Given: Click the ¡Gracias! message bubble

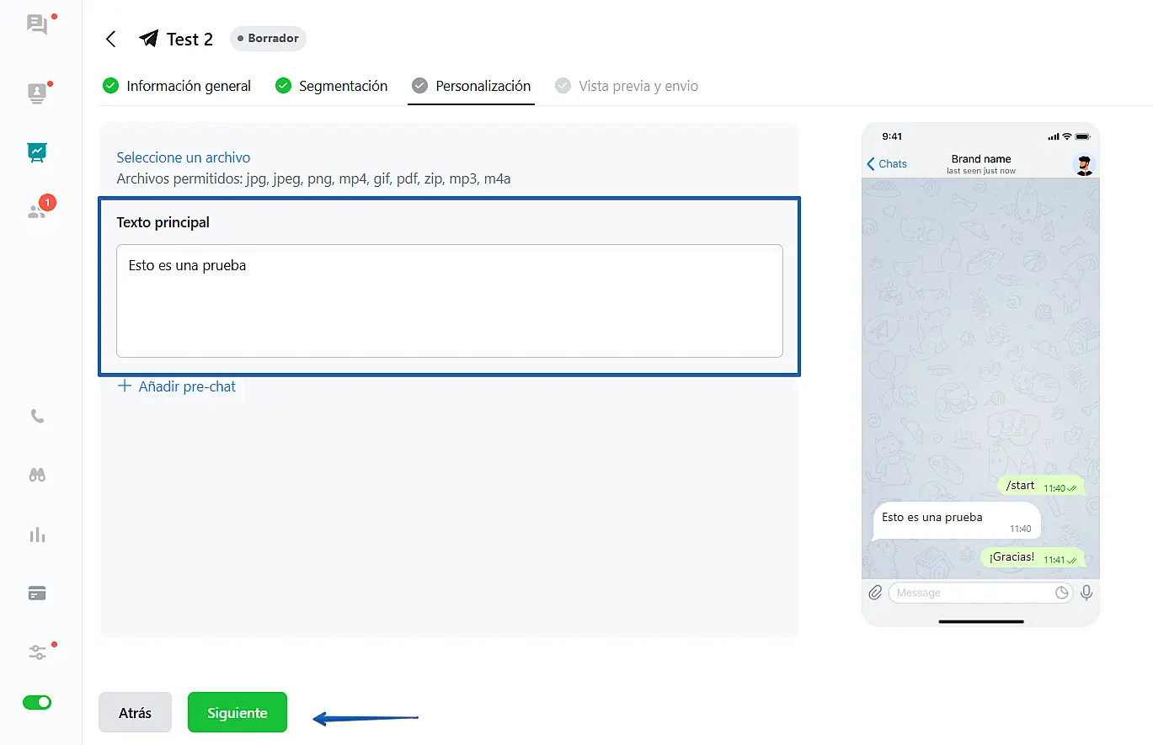Looking at the screenshot, I should coord(1033,557).
